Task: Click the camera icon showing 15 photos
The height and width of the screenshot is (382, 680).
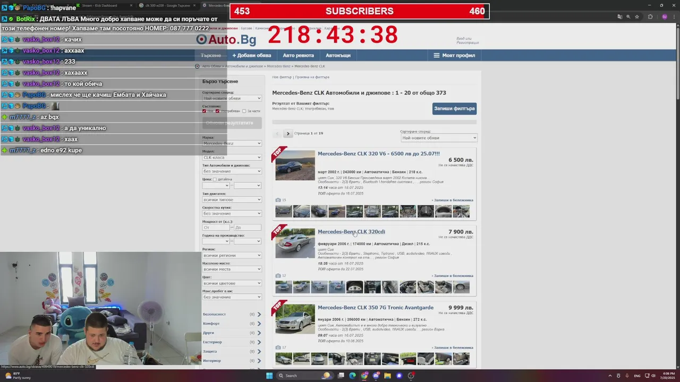Action: pos(278,200)
